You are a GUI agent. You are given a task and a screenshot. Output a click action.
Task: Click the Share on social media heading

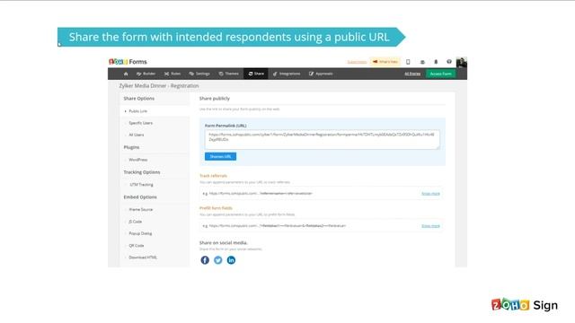click(224, 243)
